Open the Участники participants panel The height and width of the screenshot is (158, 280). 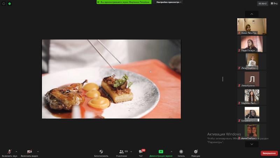[121, 153]
